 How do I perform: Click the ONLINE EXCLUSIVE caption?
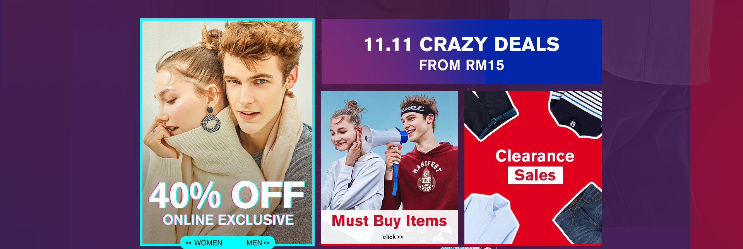[228, 220]
